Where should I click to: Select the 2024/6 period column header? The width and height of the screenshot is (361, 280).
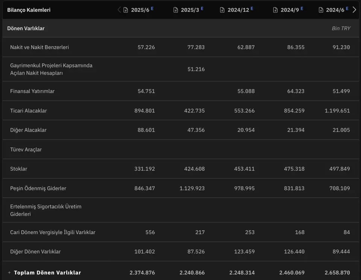(x=335, y=10)
